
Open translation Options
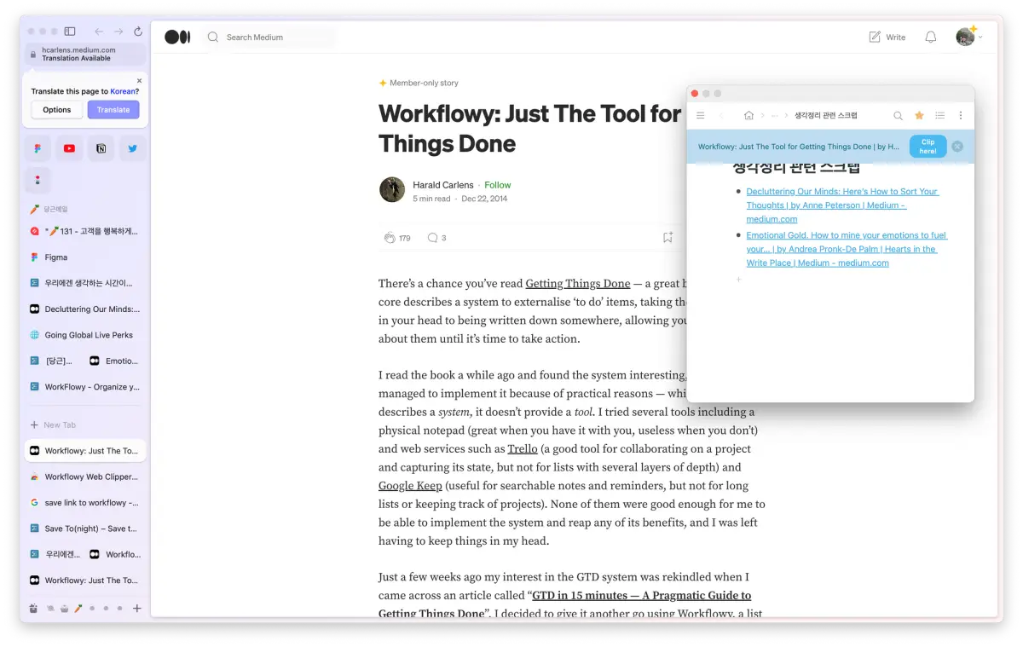coord(57,110)
